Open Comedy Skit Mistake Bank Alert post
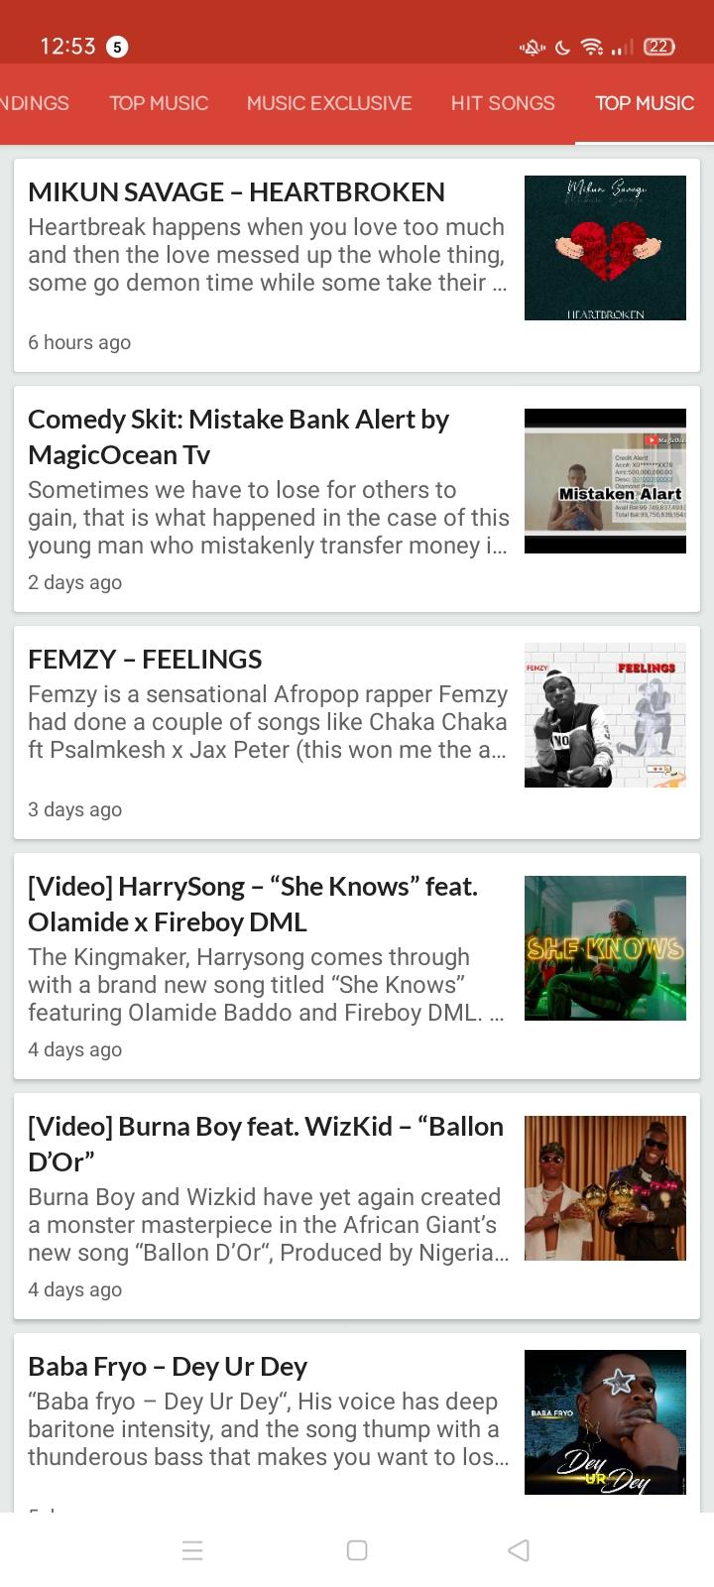 (x=238, y=436)
